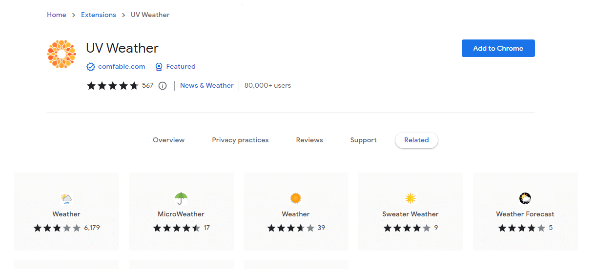Viewport: 616px width, 269px height.
Task: Click the green umbrella MicroWeather icon
Action: pos(181,198)
